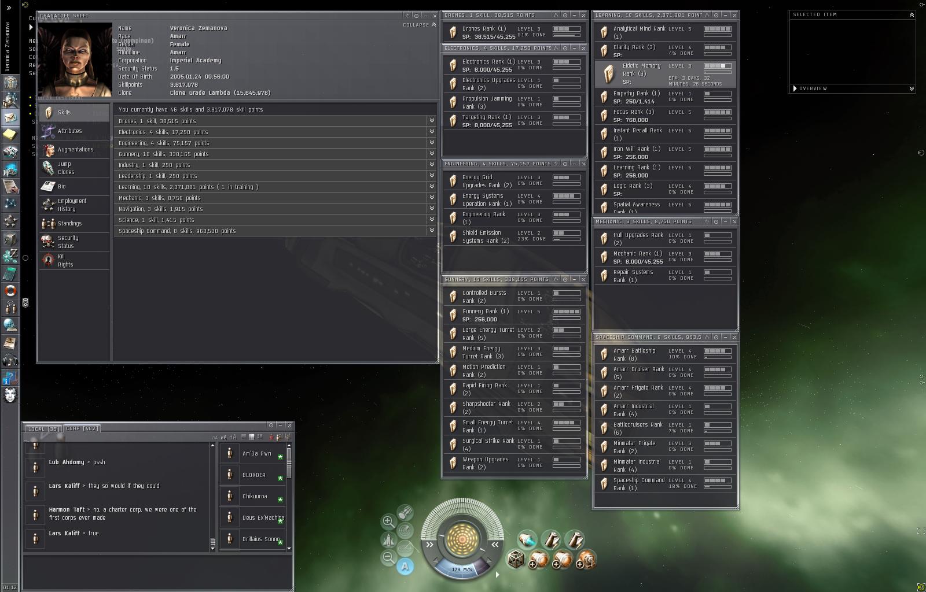Open the mail envelope icon in sidebar
This screenshot has width=926, height=592.
pyautogui.click(x=10, y=117)
